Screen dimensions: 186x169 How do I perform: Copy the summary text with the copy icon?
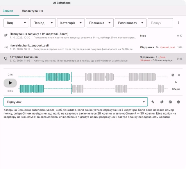click(x=162, y=102)
